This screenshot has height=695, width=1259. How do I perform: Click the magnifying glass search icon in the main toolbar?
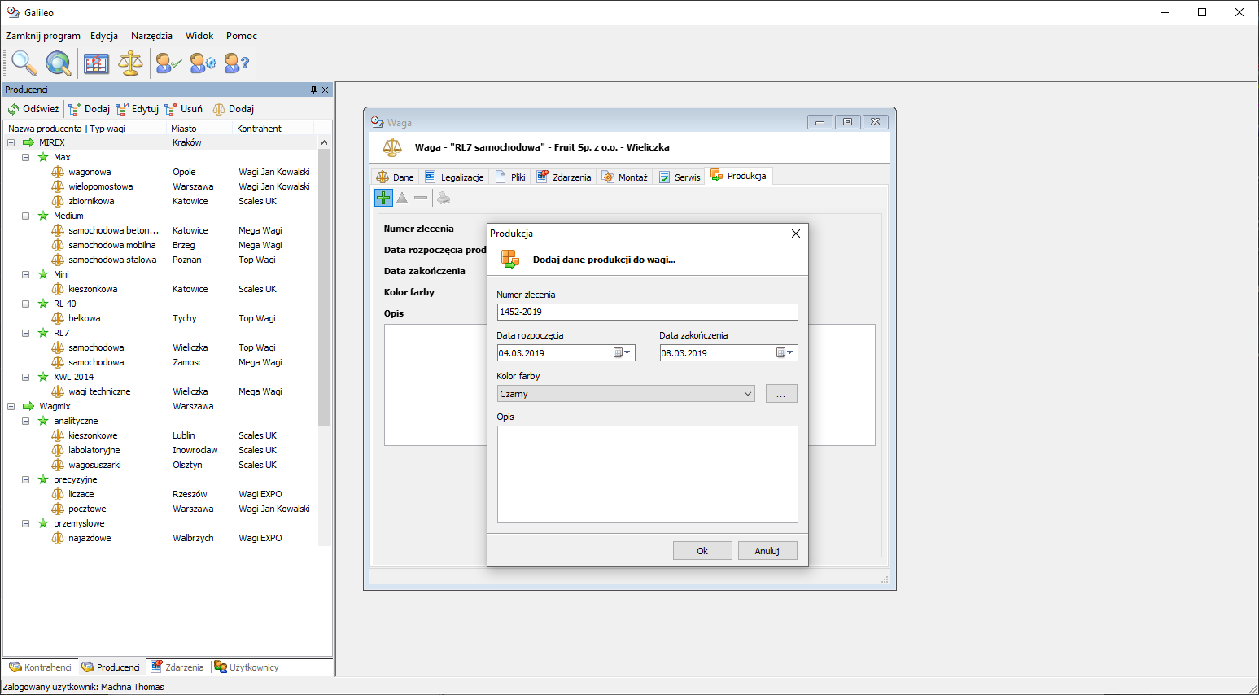[x=24, y=63]
